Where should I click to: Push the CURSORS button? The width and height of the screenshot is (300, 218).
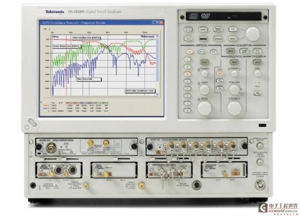(x=218, y=39)
